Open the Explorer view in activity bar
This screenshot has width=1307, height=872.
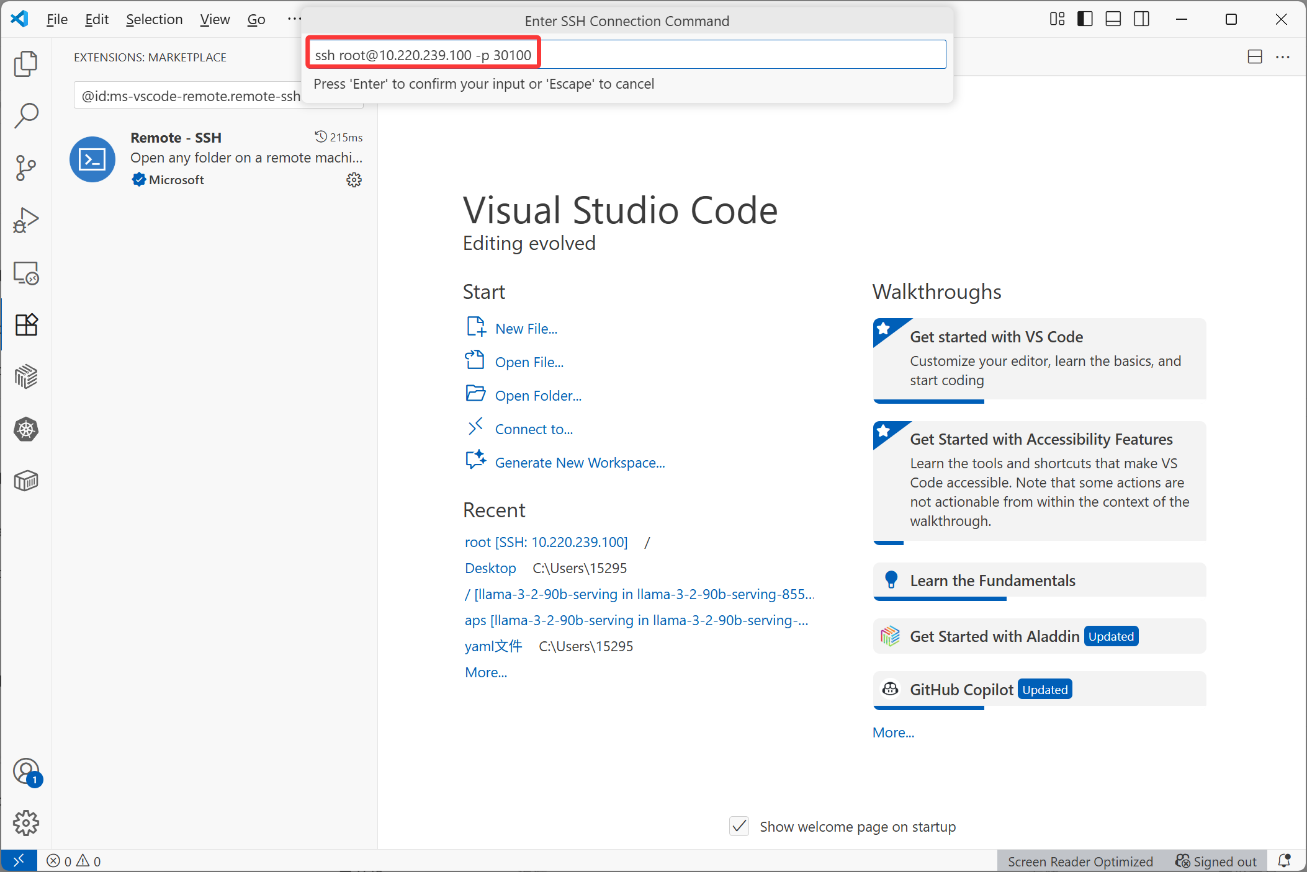pos(26,64)
